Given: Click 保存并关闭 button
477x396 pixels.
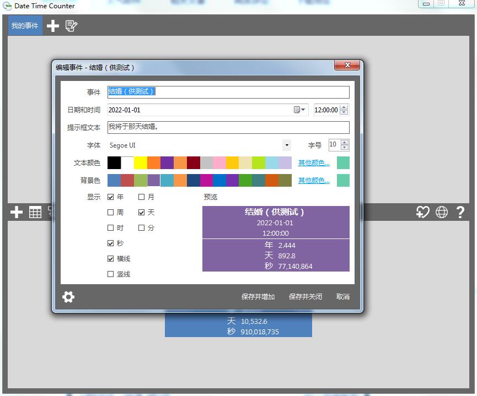Looking at the screenshot, I should pos(306,297).
